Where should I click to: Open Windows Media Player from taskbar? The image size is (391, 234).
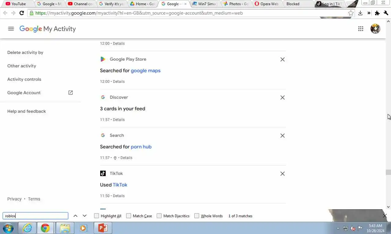pyautogui.click(x=83, y=228)
